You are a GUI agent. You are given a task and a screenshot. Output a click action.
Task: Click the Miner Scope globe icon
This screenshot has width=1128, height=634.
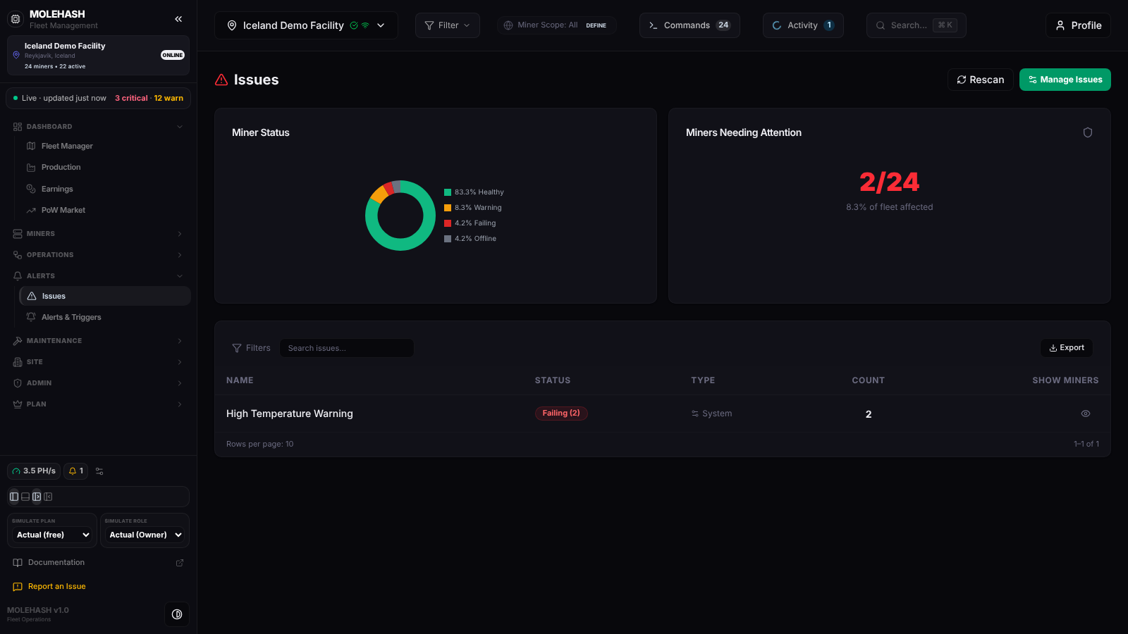coord(508,25)
